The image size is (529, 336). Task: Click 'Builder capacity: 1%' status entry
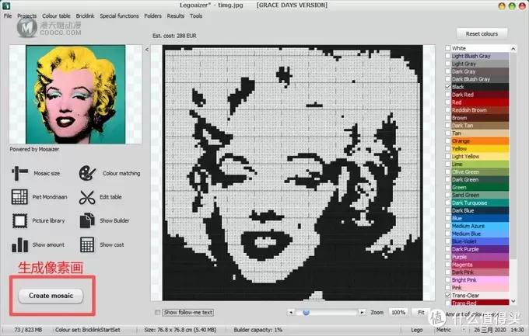coord(257,330)
